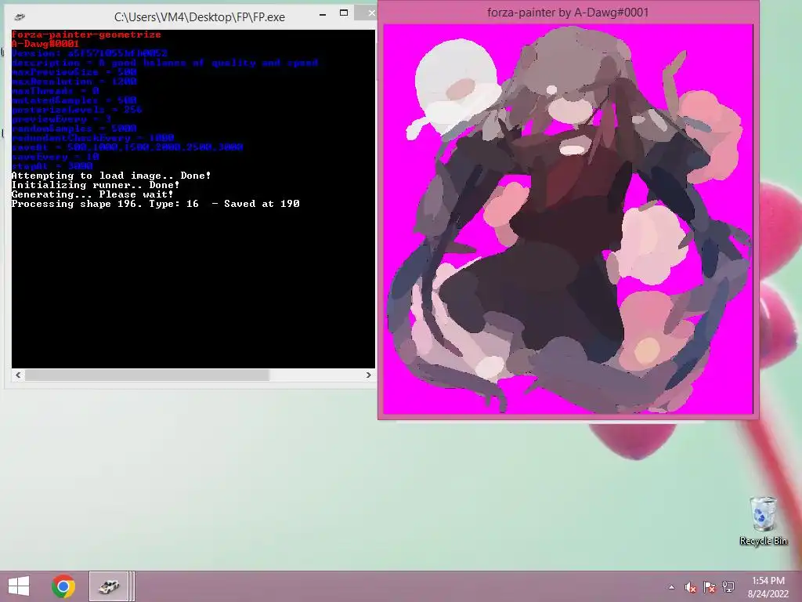Minimize the FP.exe console window
The image size is (802, 602).
(x=323, y=16)
